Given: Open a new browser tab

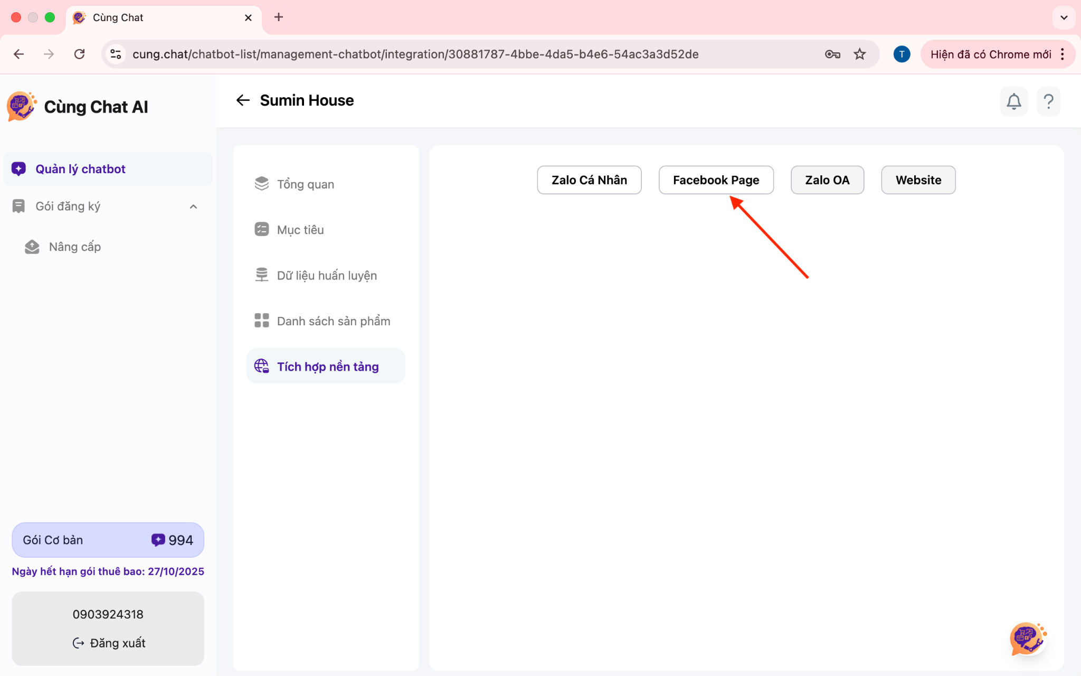Looking at the screenshot, I should (279, 17).
